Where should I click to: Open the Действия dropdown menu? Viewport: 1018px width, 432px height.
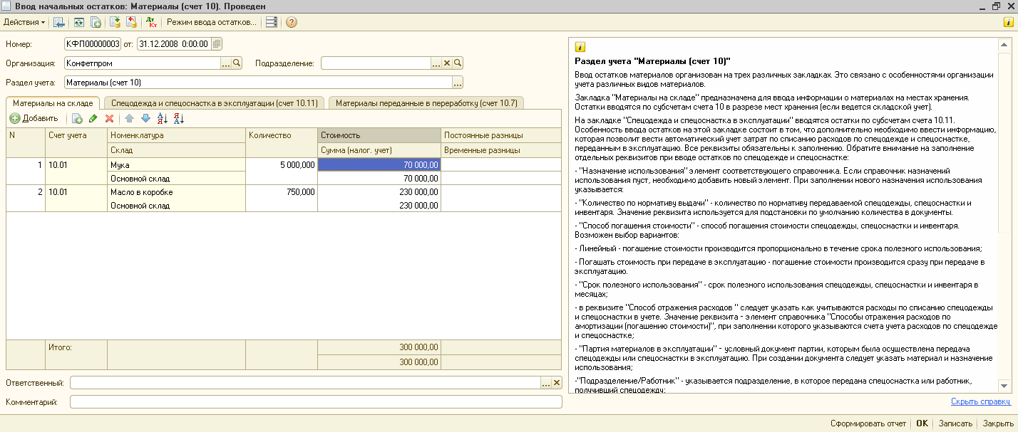24,22
